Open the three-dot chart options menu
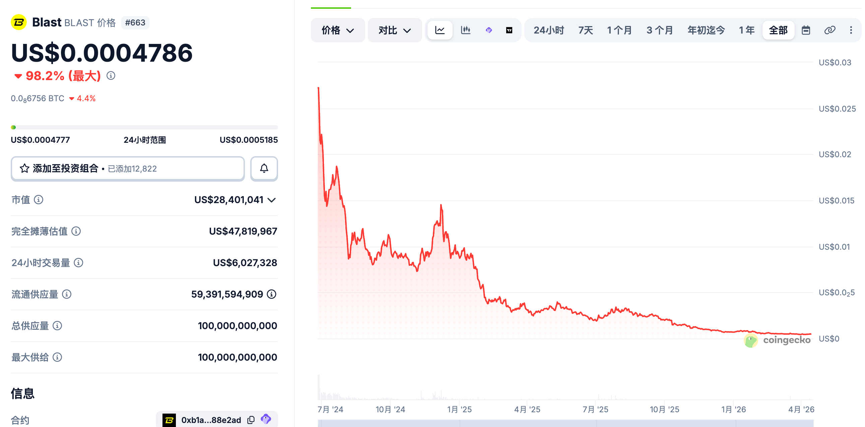This screenshot has height=427, width=865. pos(851,30)
